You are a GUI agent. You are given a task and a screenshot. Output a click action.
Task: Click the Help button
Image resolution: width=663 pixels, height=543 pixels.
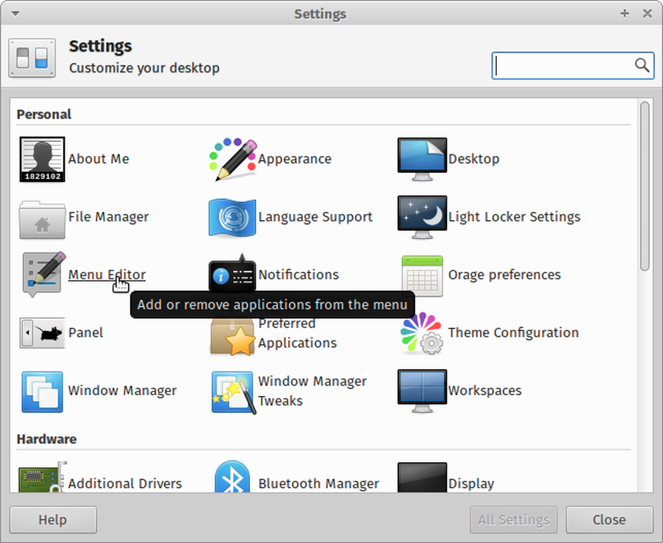(x=53, y=520)
